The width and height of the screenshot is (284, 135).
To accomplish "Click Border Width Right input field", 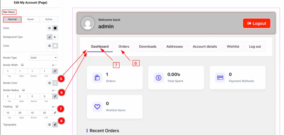I will tap(22, 71).
